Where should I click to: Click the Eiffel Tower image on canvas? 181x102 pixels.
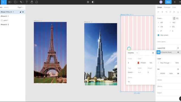click(50, 52)
